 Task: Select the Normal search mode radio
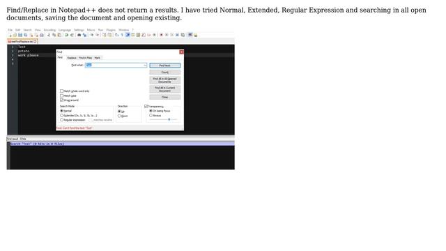pyautogui.click(x=61, y=111)
